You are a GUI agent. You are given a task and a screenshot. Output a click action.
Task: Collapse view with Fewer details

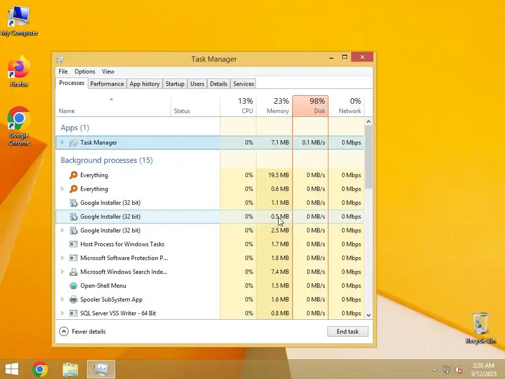point(82,332)
